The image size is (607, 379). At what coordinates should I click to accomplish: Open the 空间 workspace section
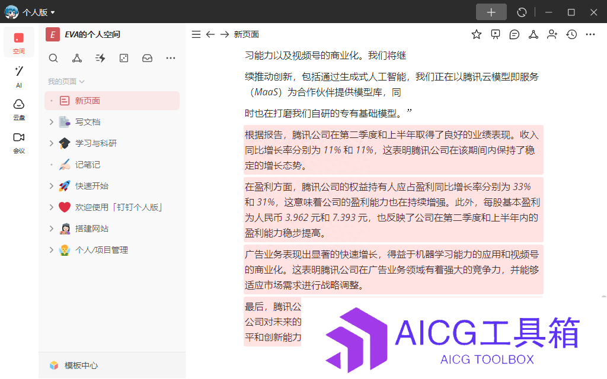[x=18, y=43]
